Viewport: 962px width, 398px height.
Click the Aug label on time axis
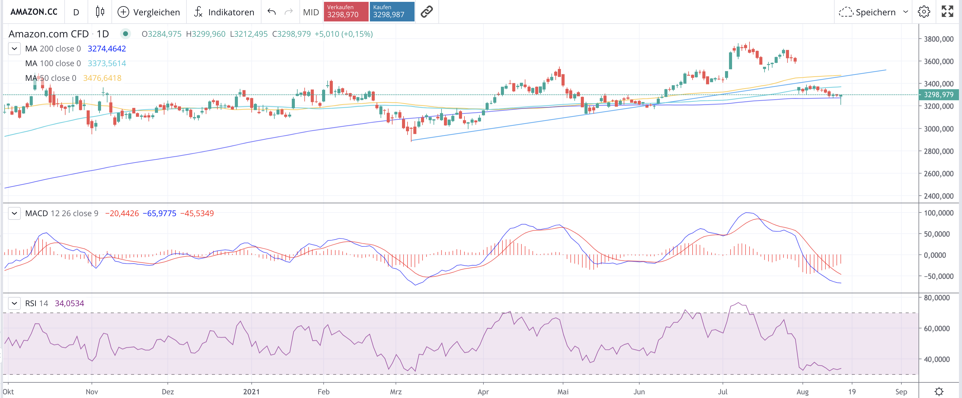[802, 392]
